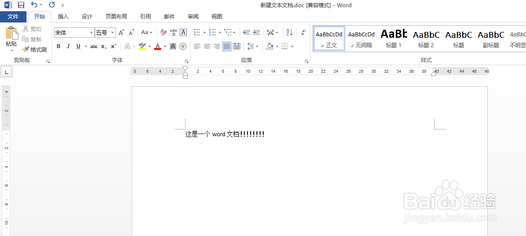Expand the 粘贴 options arrow
Viewport: 526px width, 236px height.
[12, 51]
